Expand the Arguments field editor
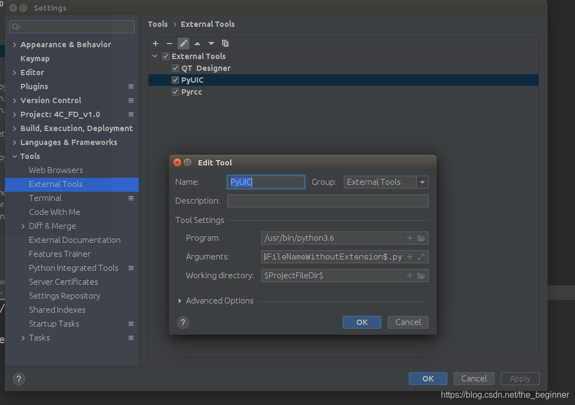Screen dimensions: 575x405 (421, 257)
